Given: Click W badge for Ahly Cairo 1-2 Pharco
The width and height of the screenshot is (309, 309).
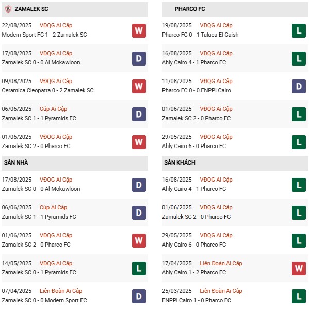Looking at the screenshot, I should pyautogui.click(x=299, y=268).
